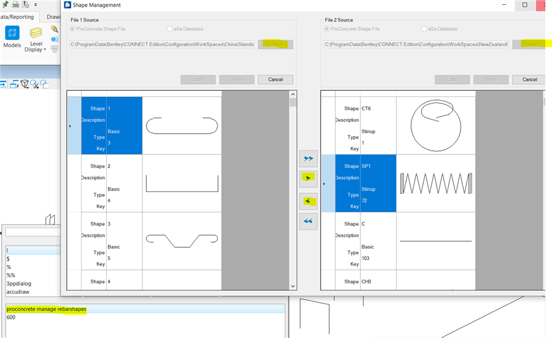Screen dimensions: 552x338
Task: Click the Shape 3 row label cell
Action: coord(94,241)
